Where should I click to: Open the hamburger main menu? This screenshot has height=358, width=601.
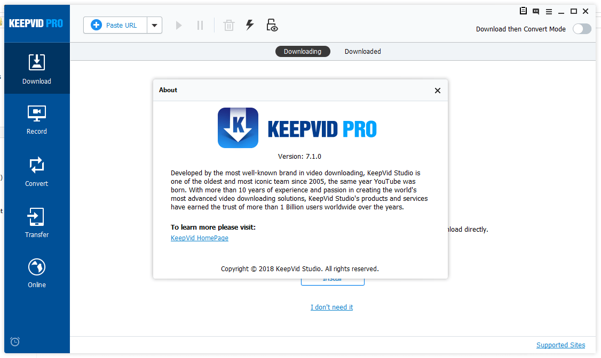[549, 12]
